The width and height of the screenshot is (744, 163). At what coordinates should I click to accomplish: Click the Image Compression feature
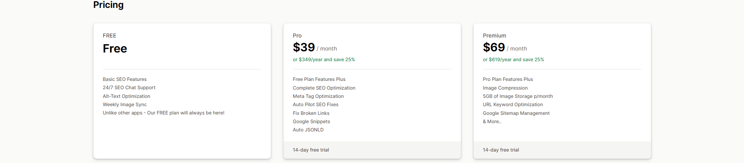point(505,88)
